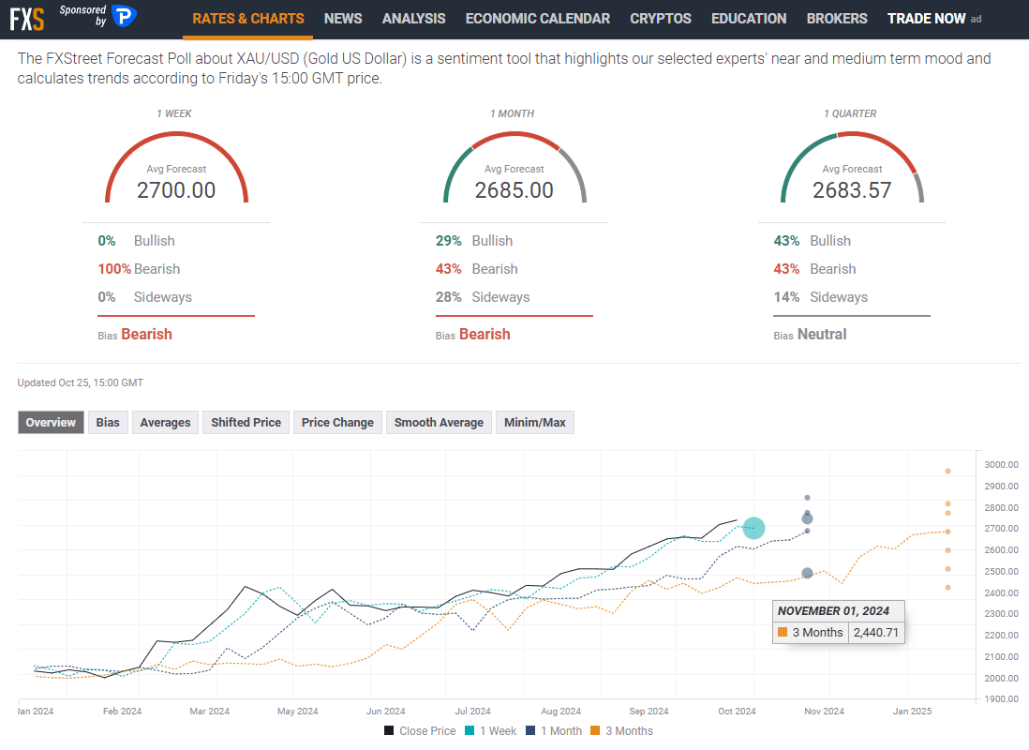Select the Minim/Max tab

[x=534, y=422]
